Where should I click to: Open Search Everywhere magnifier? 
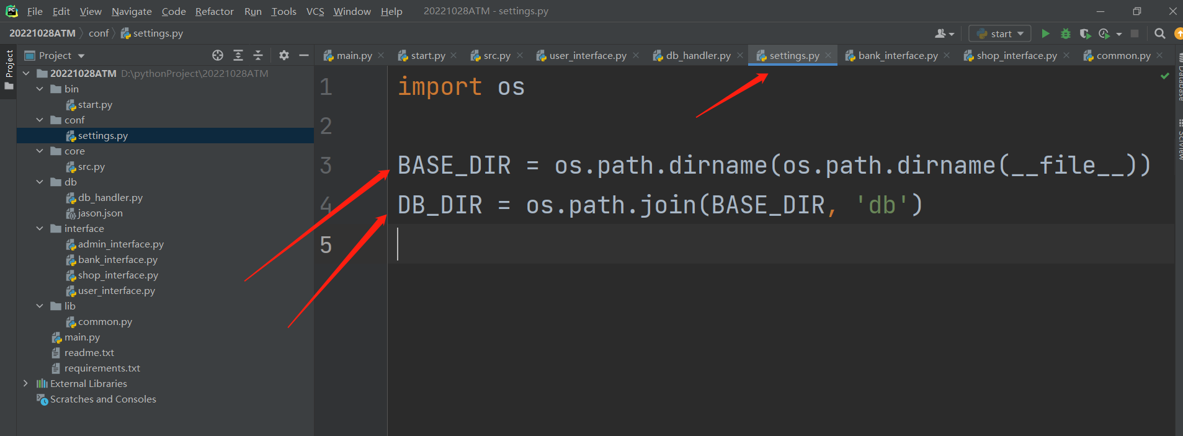coord(1159,33)
